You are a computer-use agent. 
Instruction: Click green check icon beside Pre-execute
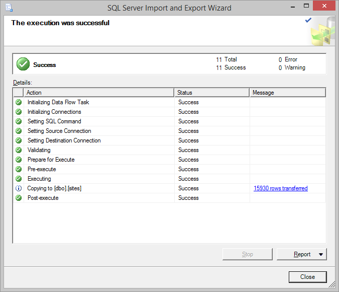pyautogui.click(x=19, y=169)
